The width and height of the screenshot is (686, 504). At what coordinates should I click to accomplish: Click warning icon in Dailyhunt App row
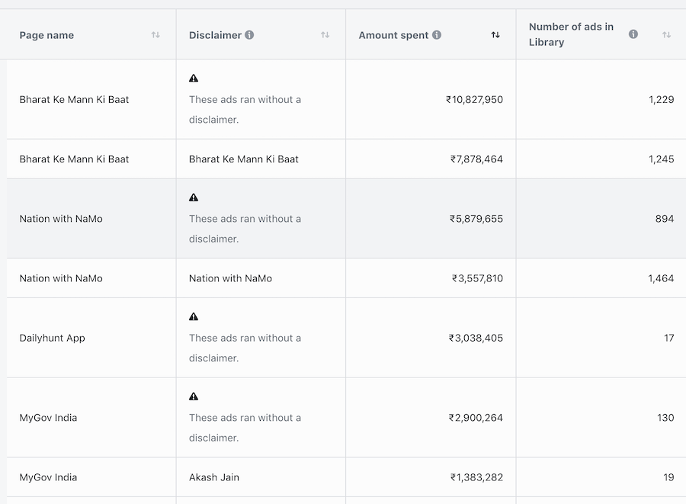coord(194,316)
